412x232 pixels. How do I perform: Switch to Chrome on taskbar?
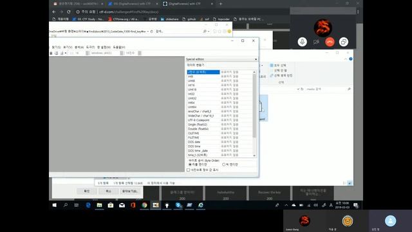coord(144,205)
